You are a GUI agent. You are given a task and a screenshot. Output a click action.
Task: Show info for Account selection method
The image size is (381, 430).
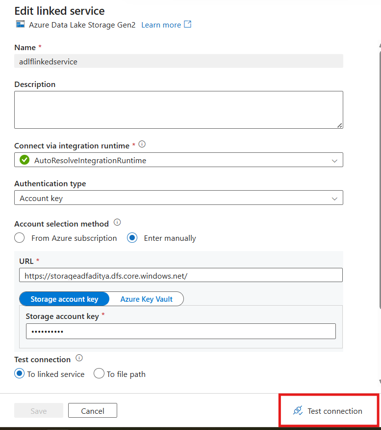(x=117, y=222)
